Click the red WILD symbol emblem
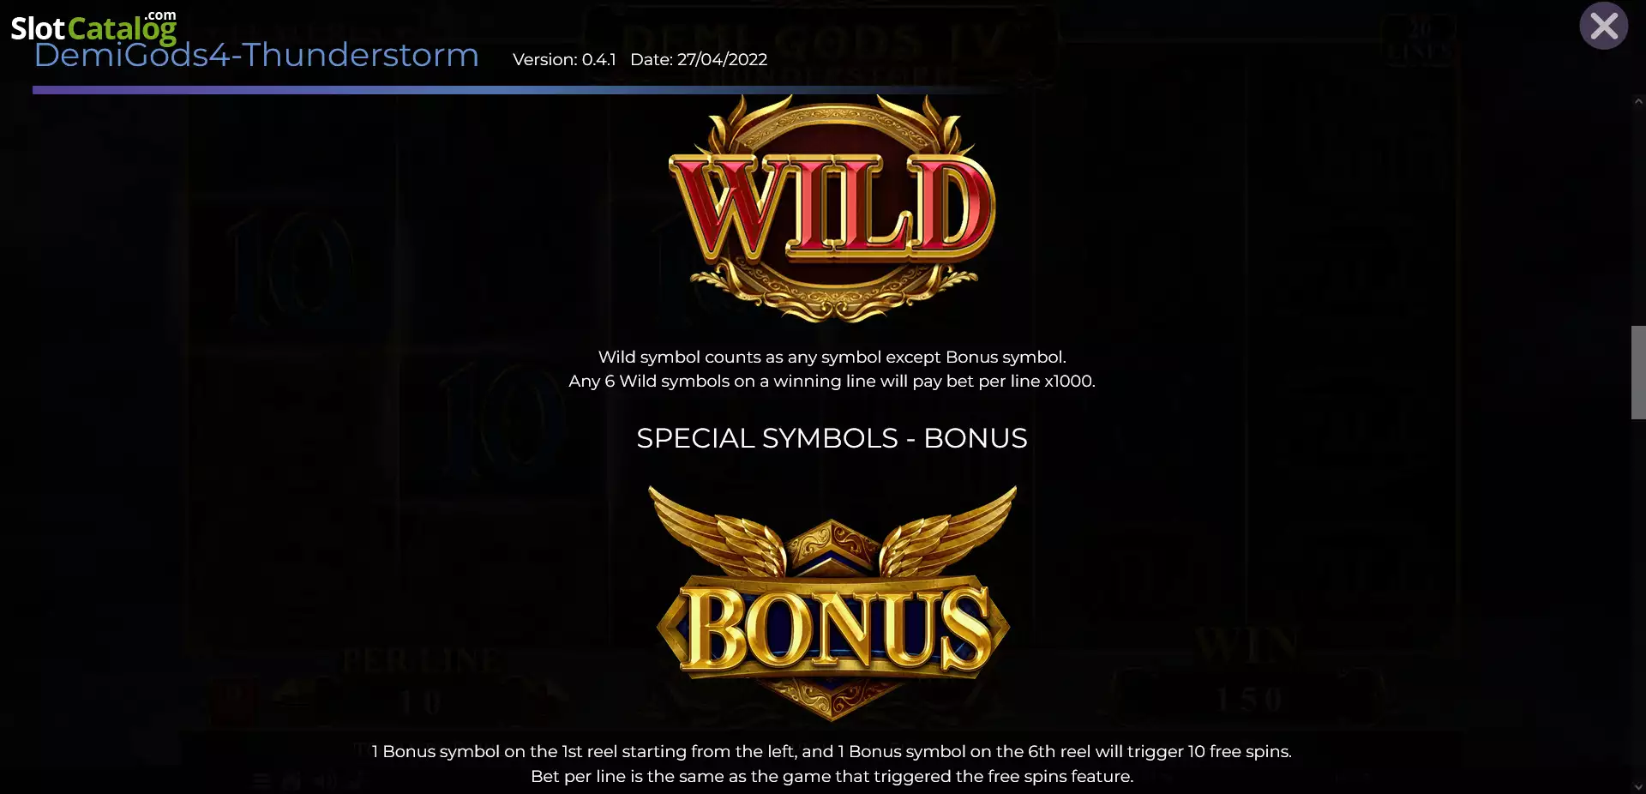 tap(832, 208)
